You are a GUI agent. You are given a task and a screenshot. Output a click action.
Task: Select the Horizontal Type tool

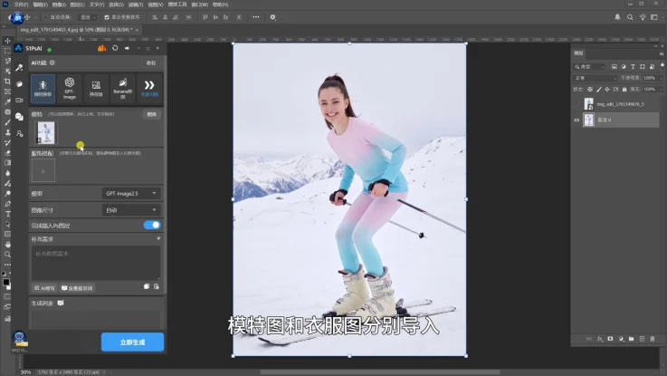tap(7, 214)
